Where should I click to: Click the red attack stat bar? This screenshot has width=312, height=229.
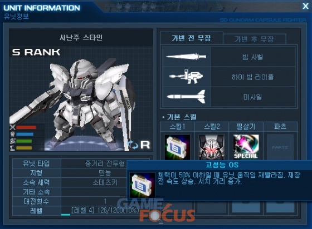26,127
